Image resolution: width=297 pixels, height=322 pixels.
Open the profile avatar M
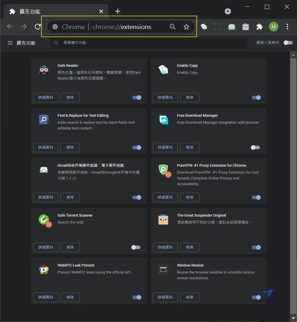pos(274,27)
